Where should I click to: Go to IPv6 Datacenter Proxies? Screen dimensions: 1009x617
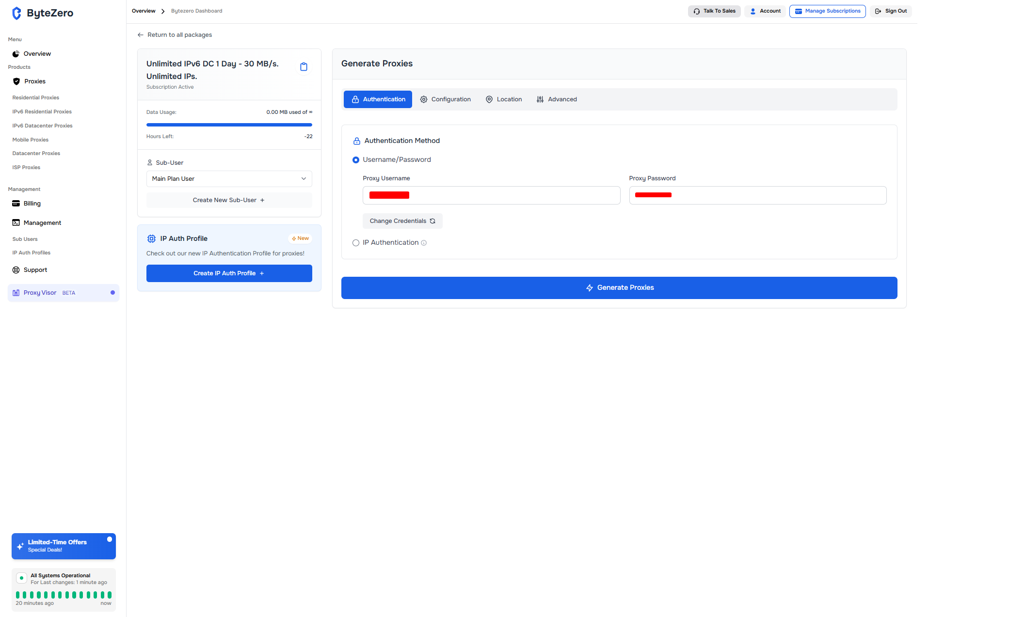pyautogui.click(x=43, y=126)
